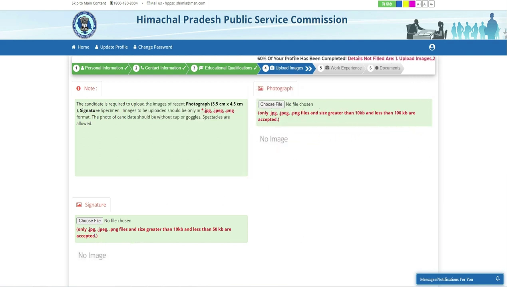The width and height of the screenshot is (507, 287).
Task: Reset font size with plain A button
Action: 425,4
